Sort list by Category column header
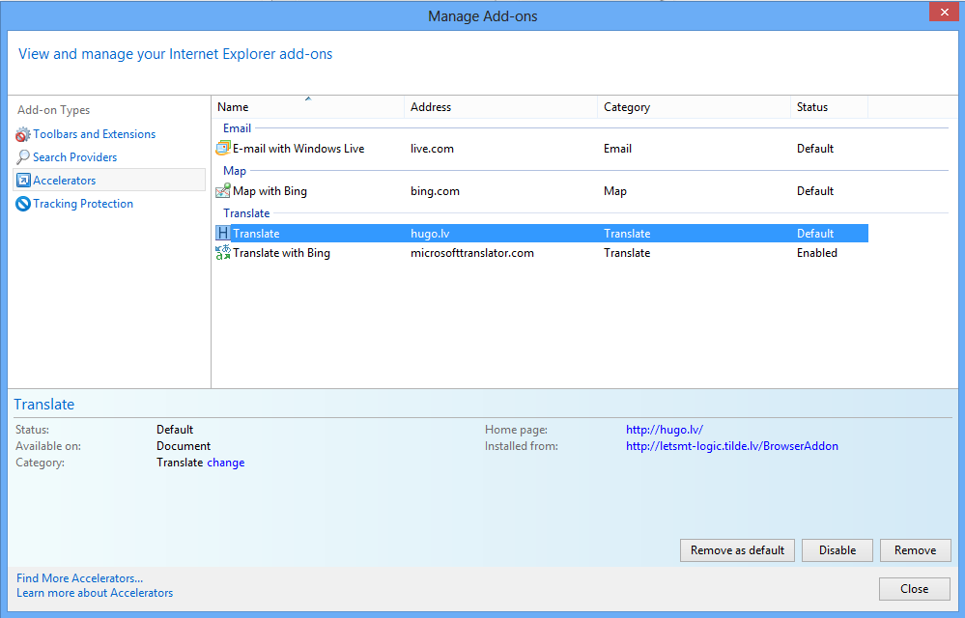Viewport: 965px width, 618px height. click(694, 107)
